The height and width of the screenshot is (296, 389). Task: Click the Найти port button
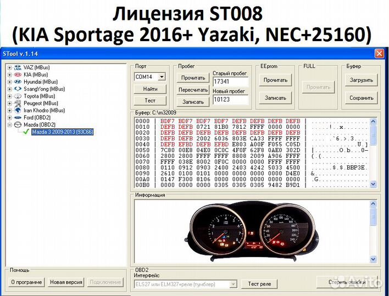(x=150, y=89)
